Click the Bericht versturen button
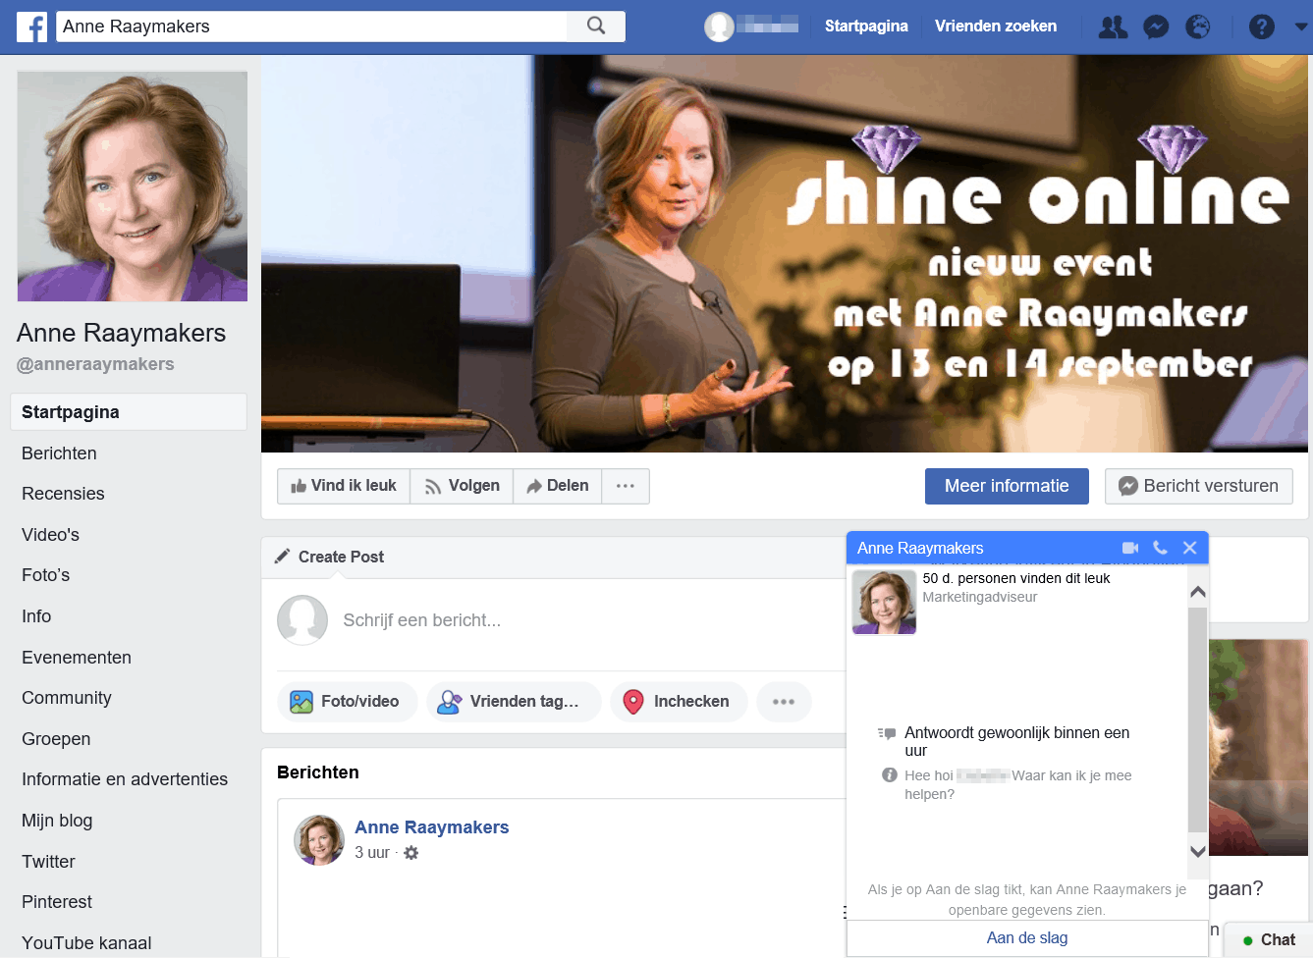Screen dimensions: 1313x958 (1198, 486)
